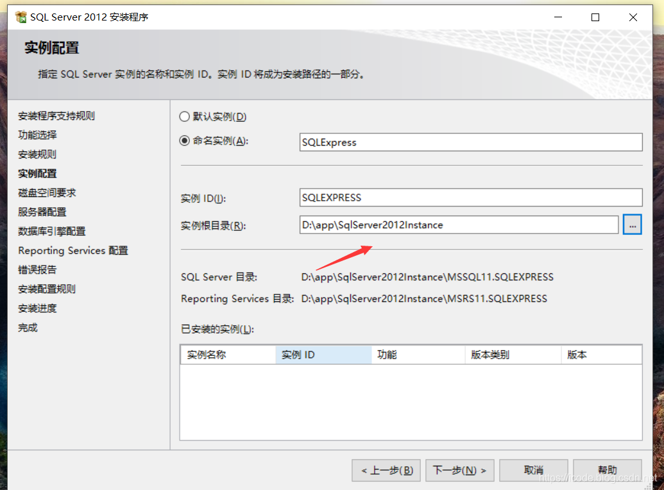Select the 实例配置 step in sidebar
This screenshot has height=490, width=664.
click(x=37, y=173)
